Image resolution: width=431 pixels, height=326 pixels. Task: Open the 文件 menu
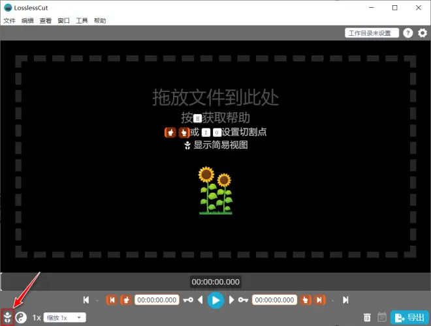(9, 21)
